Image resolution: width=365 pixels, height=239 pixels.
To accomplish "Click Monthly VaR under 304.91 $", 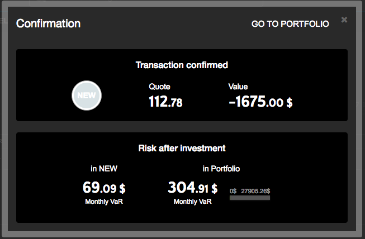I will 192,201.
